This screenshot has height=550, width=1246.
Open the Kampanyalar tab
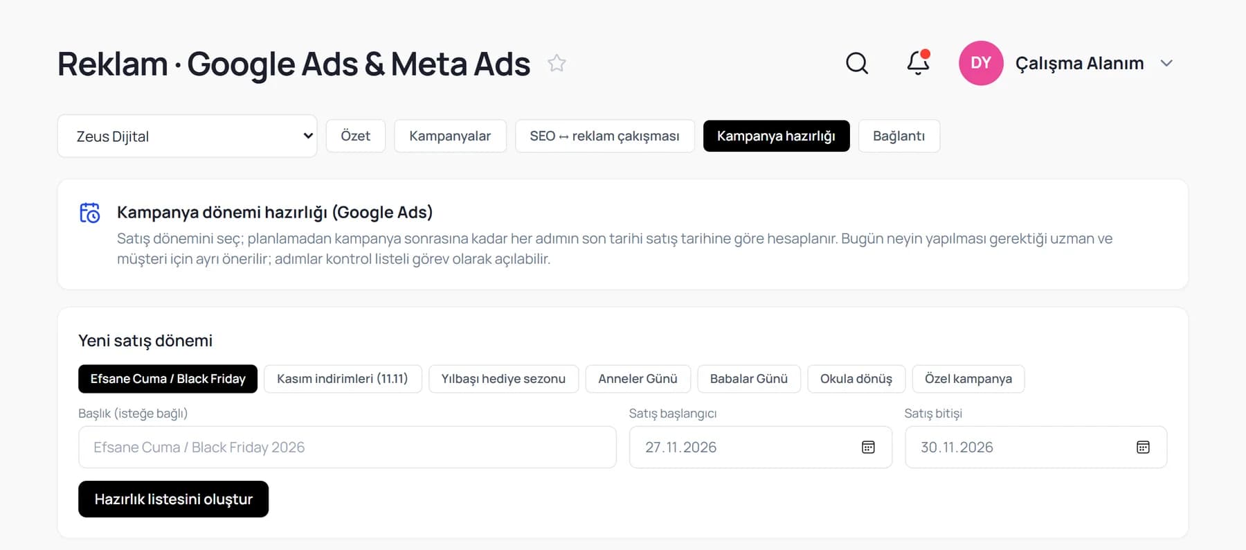tap(450, 136)
